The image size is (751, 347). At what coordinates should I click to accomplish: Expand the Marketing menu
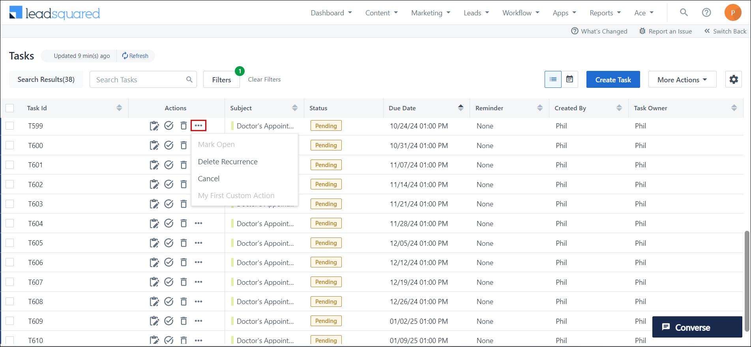pos(431,13)
